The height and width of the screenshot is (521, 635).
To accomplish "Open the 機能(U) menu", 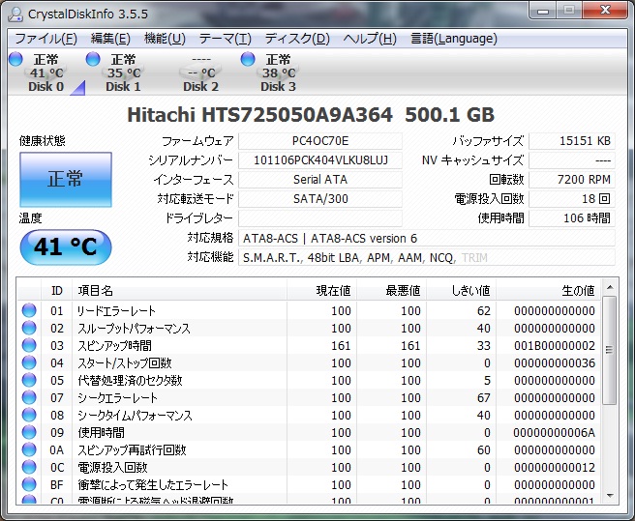I will point(165,39).
